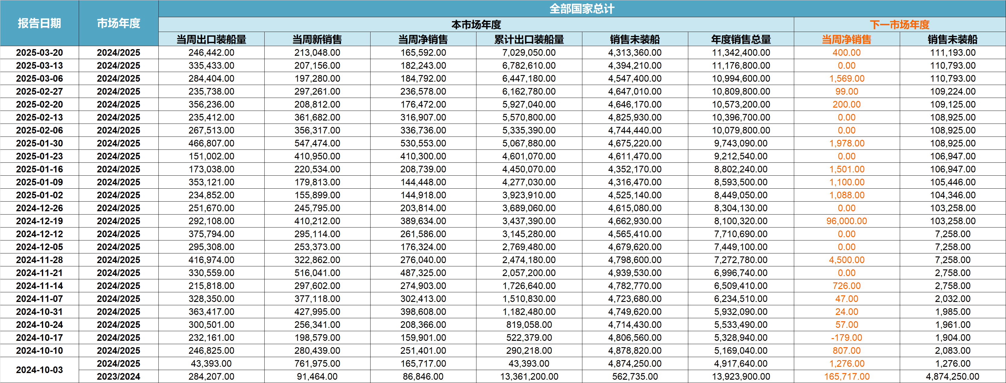Click the negative -179.00 value cell
This screenshot has width=1006, height=383.
[846, 338]
